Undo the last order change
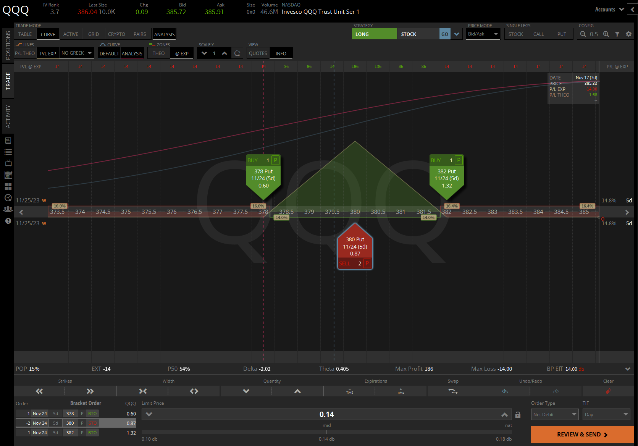The width and height of the screenshot is (638, 446). coord(505,391)
